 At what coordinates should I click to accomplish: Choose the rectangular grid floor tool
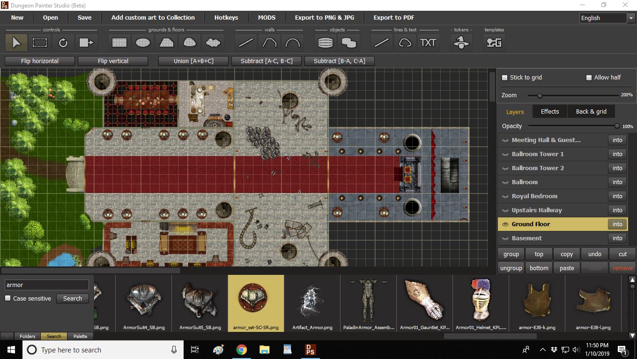pos(119,43)
